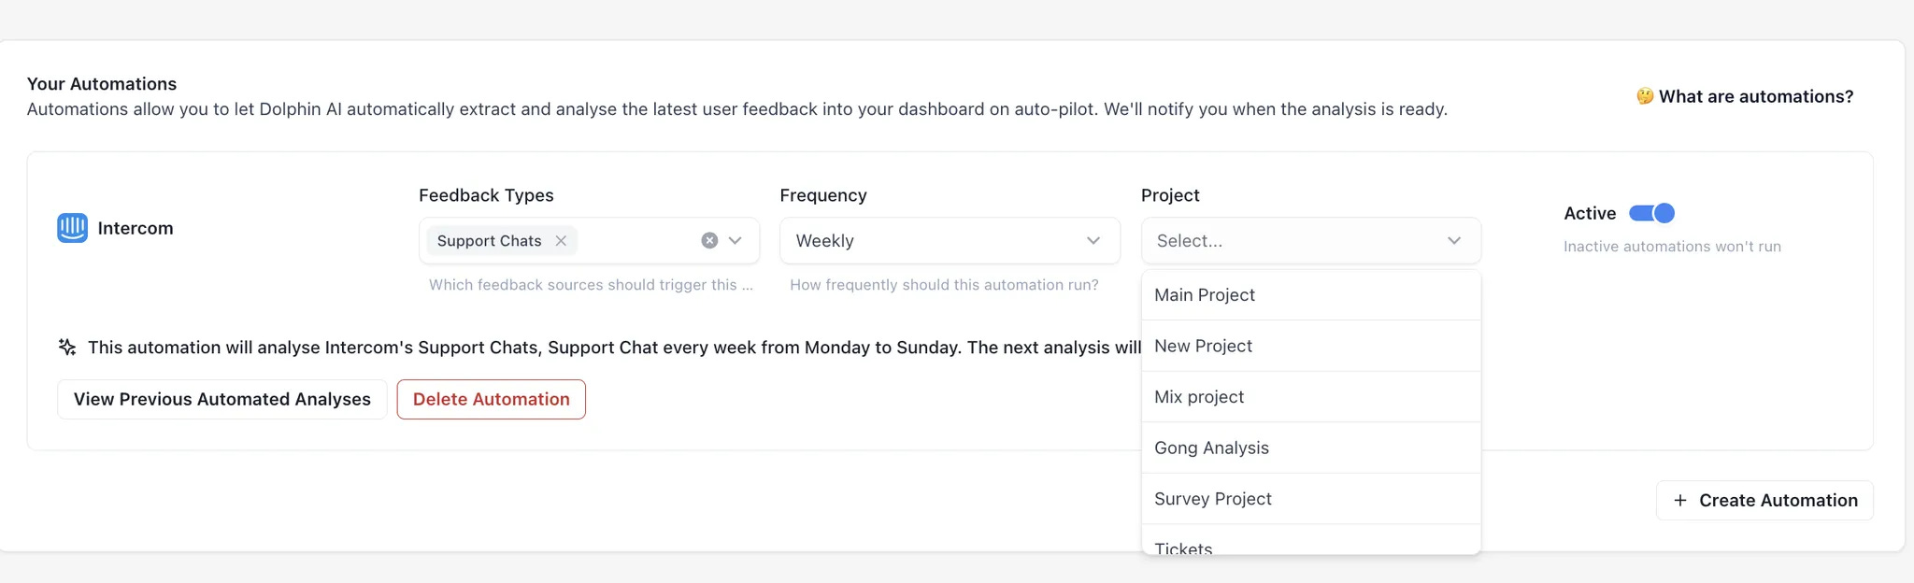Click the plus icon on Create Automation
Viewport: 1914px width, 583px height.
pos(1680,501)
